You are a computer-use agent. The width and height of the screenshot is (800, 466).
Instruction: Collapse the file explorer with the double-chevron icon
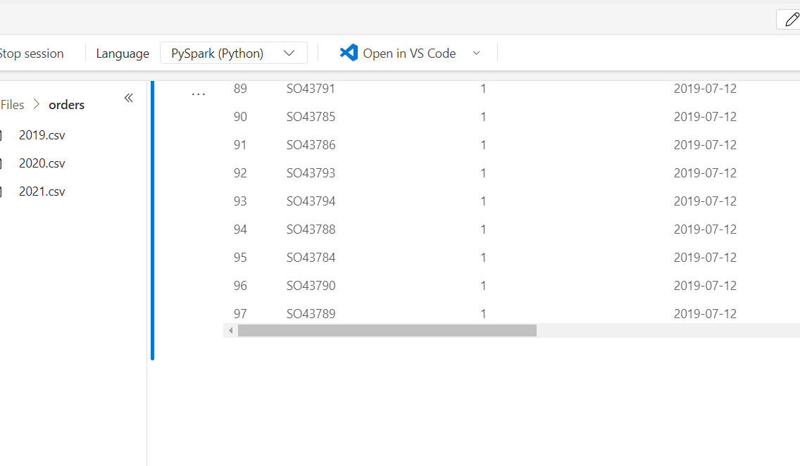point(128,98)
